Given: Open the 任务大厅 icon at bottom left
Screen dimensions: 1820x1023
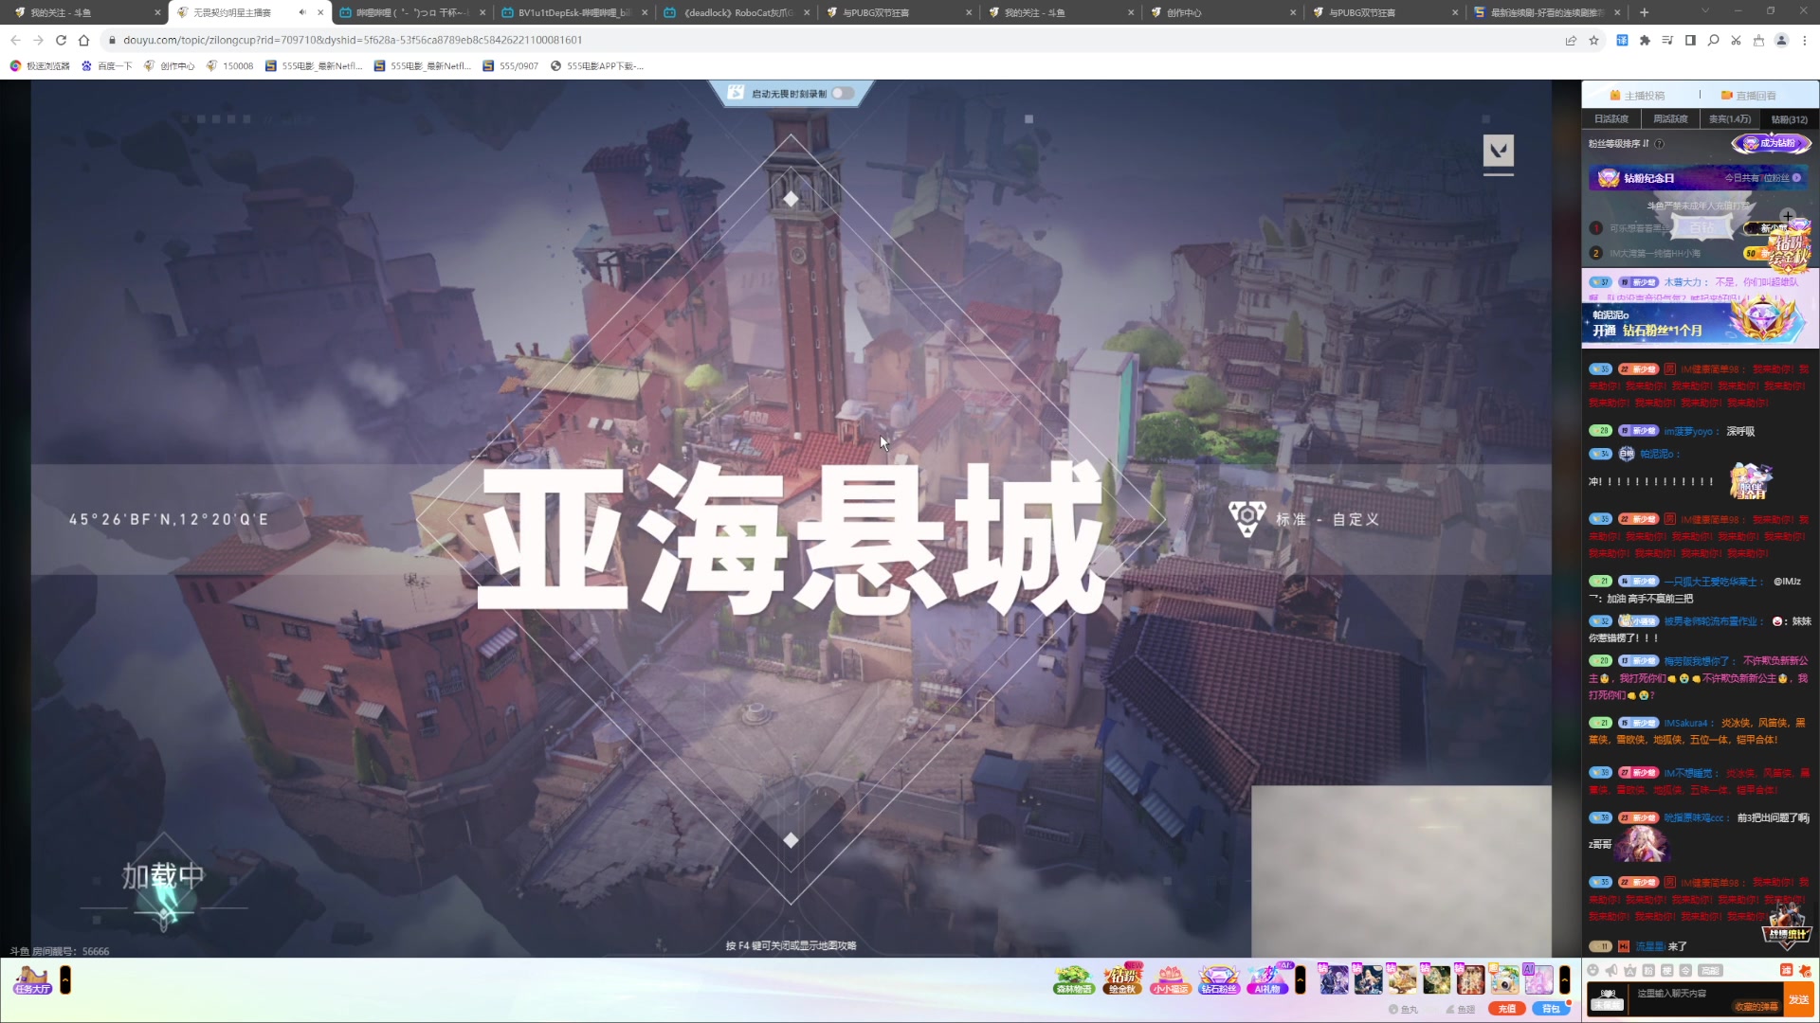Looking at the screenshot, I should click(x=33, y=979).
